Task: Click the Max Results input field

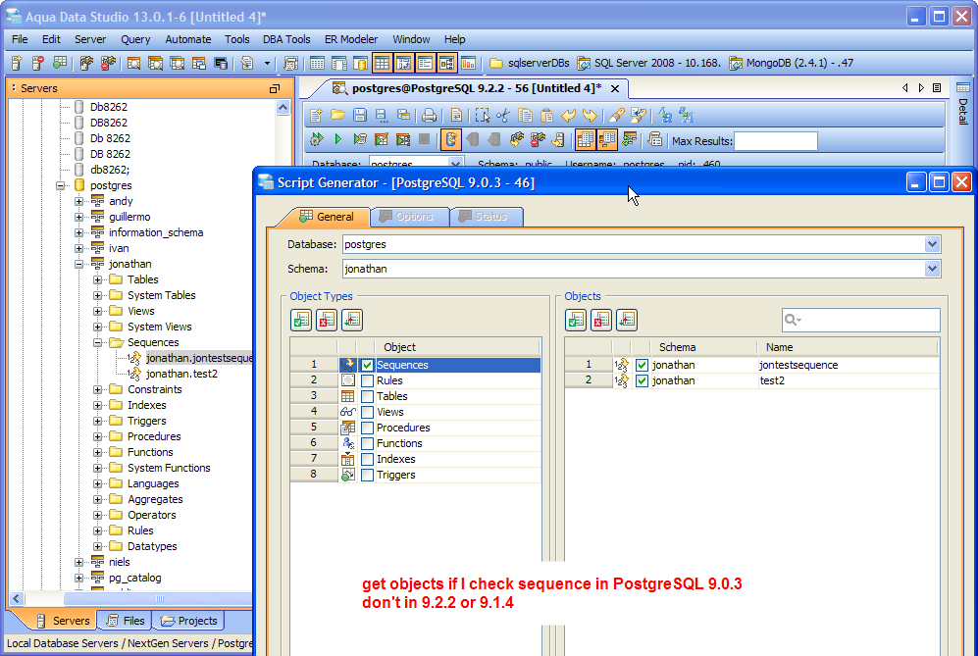Action: coord(775,141)
